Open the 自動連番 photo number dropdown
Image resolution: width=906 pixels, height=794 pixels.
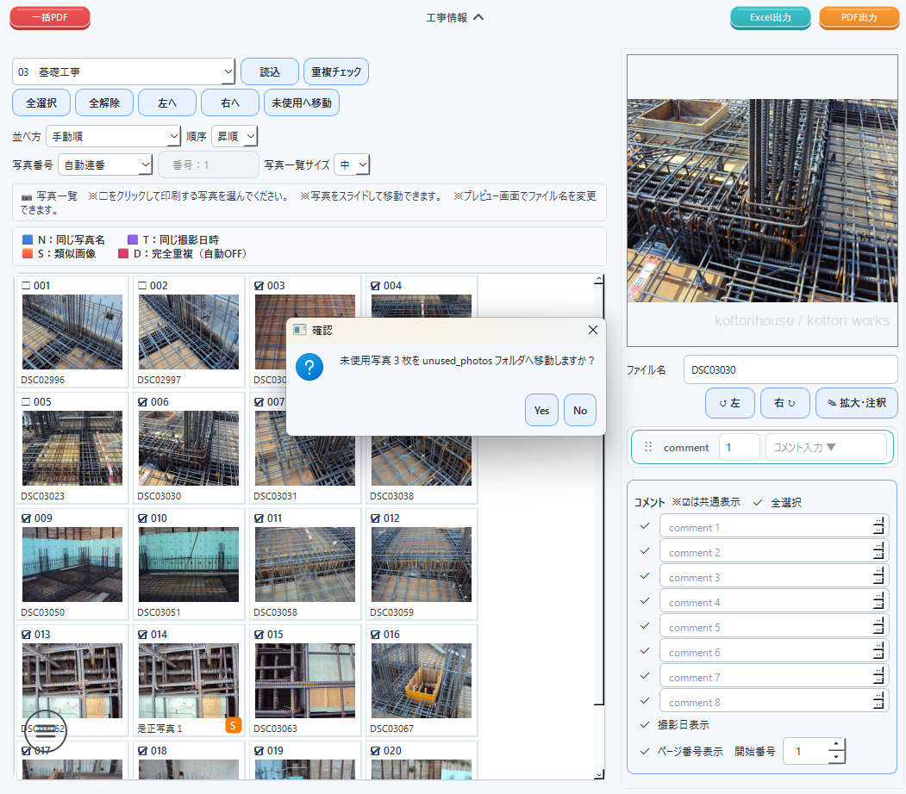click(105, 165)
